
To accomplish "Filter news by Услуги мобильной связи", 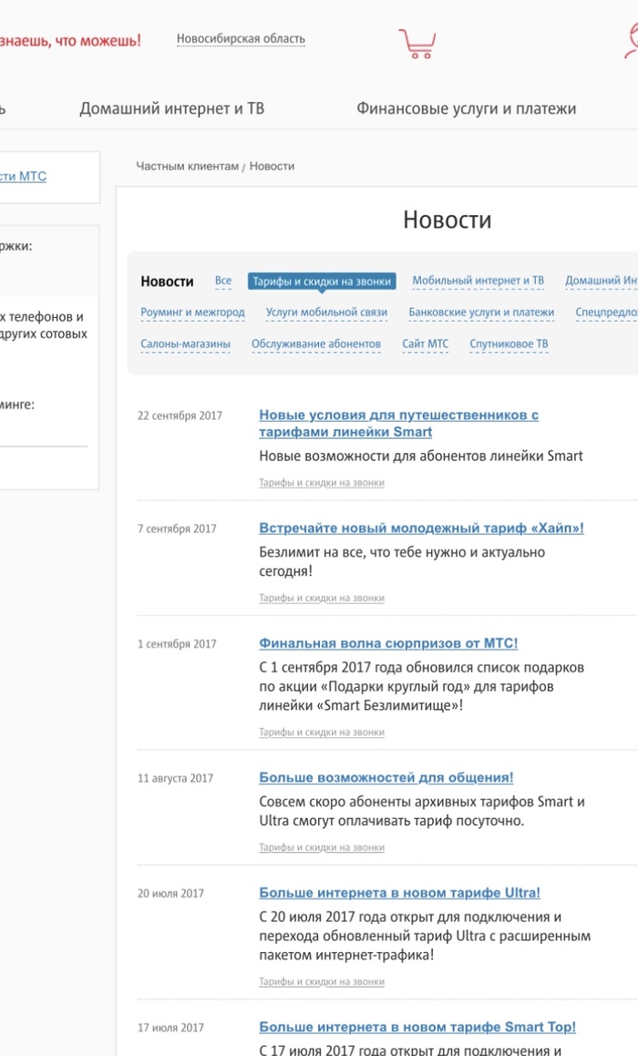I will 326,313.
